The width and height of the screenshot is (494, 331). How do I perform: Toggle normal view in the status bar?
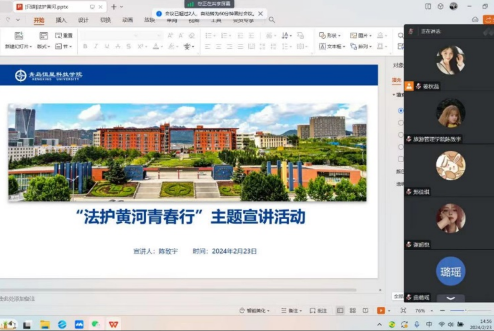pyautogui.click(x=340, y=310)
